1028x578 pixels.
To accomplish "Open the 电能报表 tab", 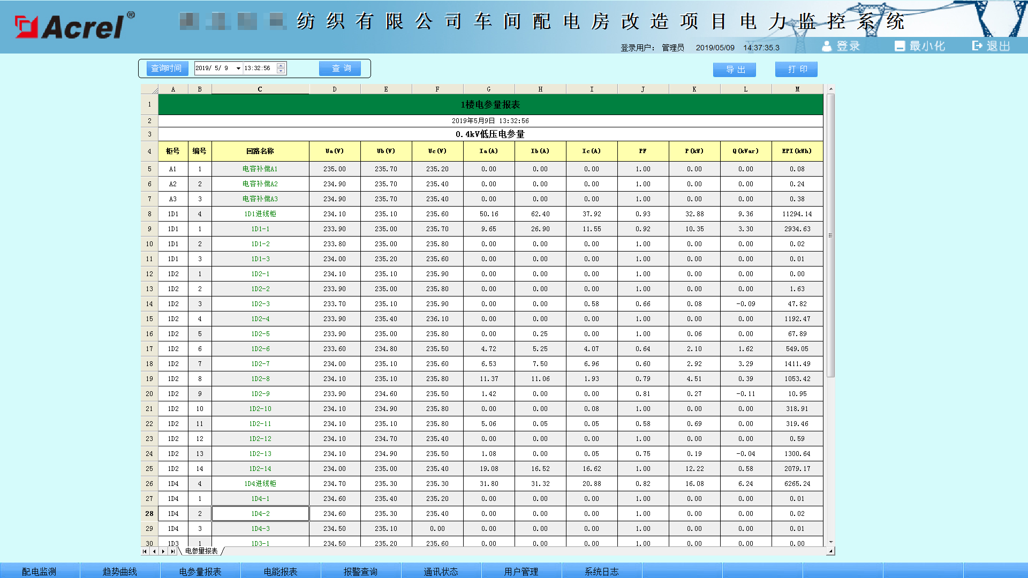I will [281, 571].
